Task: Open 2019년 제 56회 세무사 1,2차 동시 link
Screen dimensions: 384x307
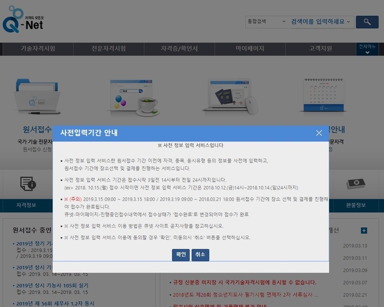Action: coord(55,304)
